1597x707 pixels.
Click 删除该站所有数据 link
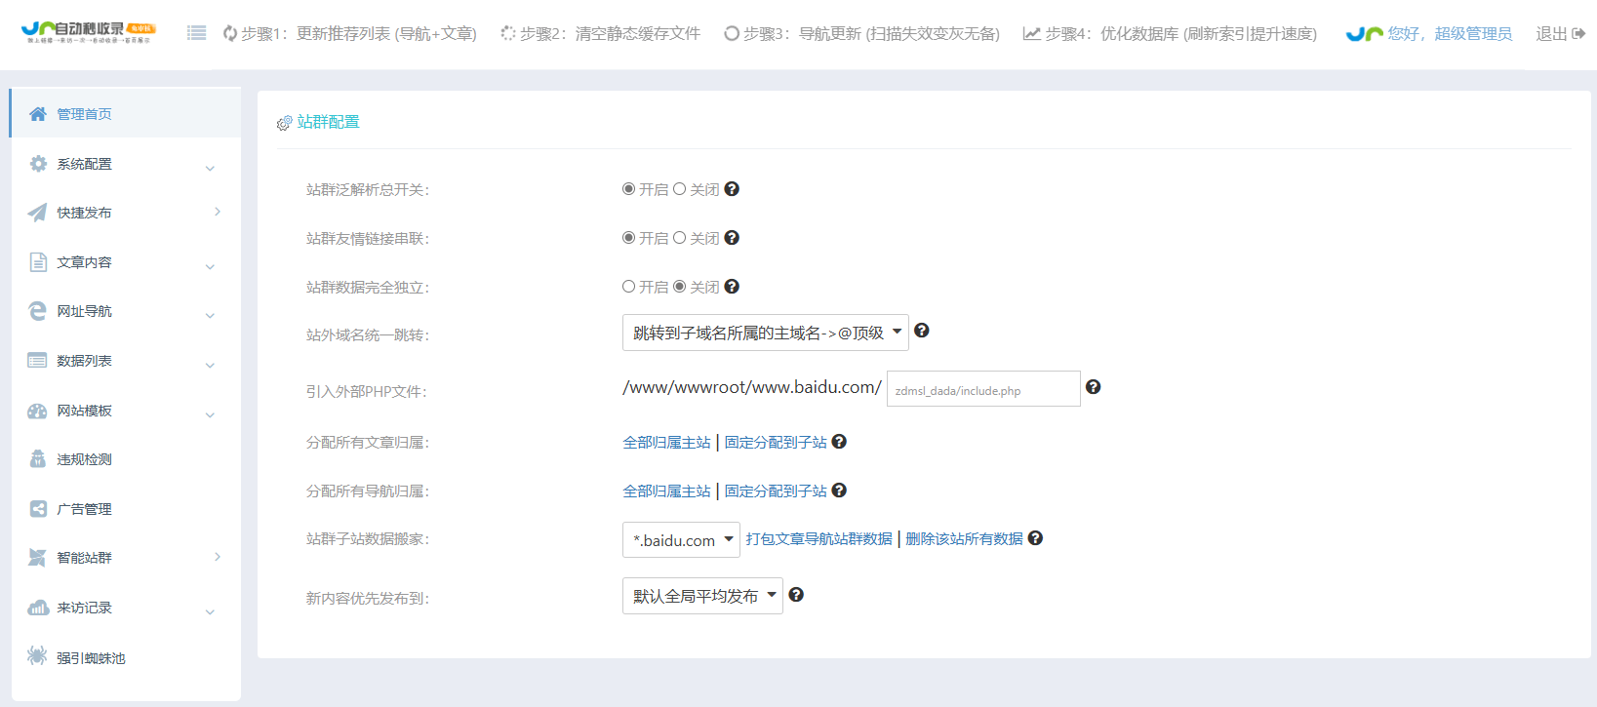(964, 539)
